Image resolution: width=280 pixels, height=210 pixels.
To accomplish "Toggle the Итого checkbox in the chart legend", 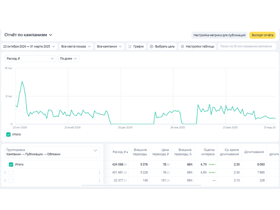I will (8, 134).
